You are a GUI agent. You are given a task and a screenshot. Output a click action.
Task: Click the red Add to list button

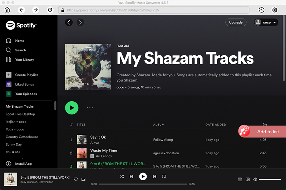click(x=263, y=132)
